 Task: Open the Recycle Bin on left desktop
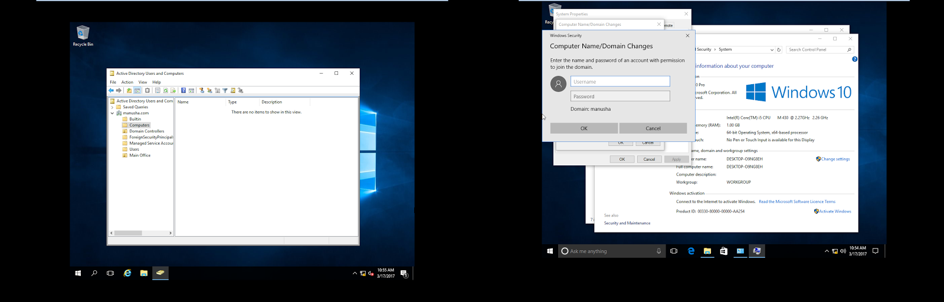tap(83, 35)
